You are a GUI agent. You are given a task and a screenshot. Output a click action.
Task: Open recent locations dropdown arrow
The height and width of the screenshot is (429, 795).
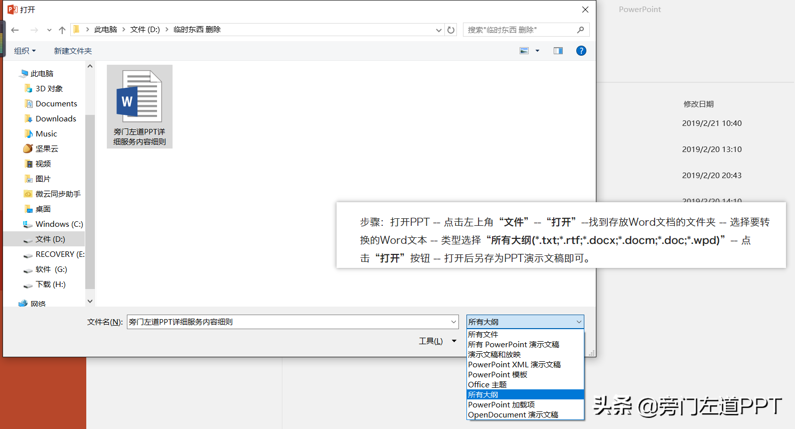click(49, 30)
